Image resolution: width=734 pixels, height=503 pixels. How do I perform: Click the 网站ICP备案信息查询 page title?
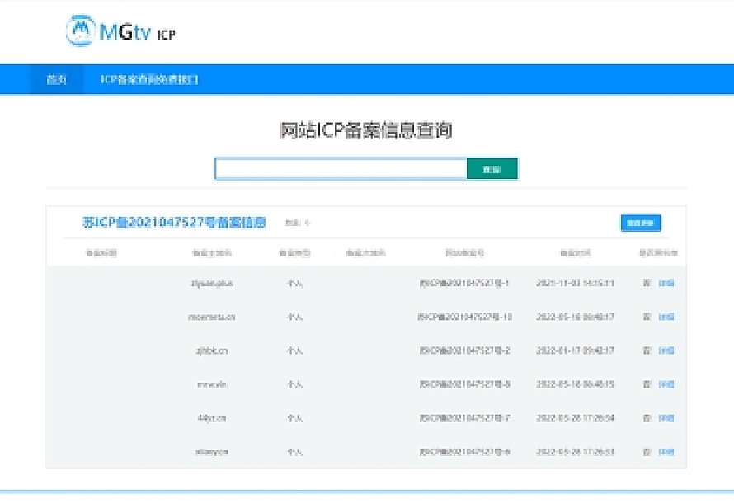(x=369, y=129)
